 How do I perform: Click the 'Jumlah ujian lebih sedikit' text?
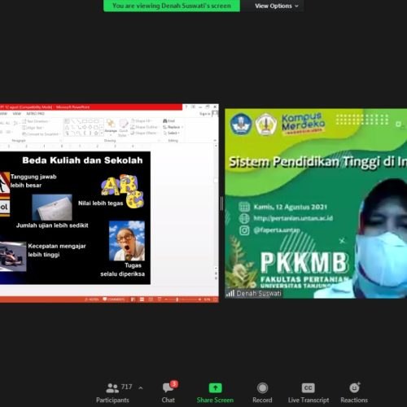52,225
